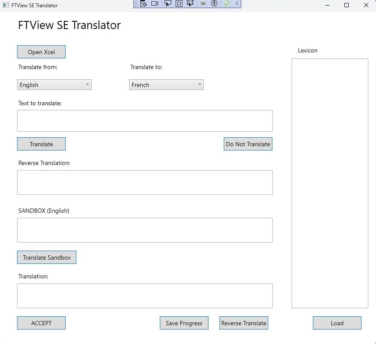376x344 pixels.
Task: Click the 'Lexicon' label
Action: [x=308, y=50]
